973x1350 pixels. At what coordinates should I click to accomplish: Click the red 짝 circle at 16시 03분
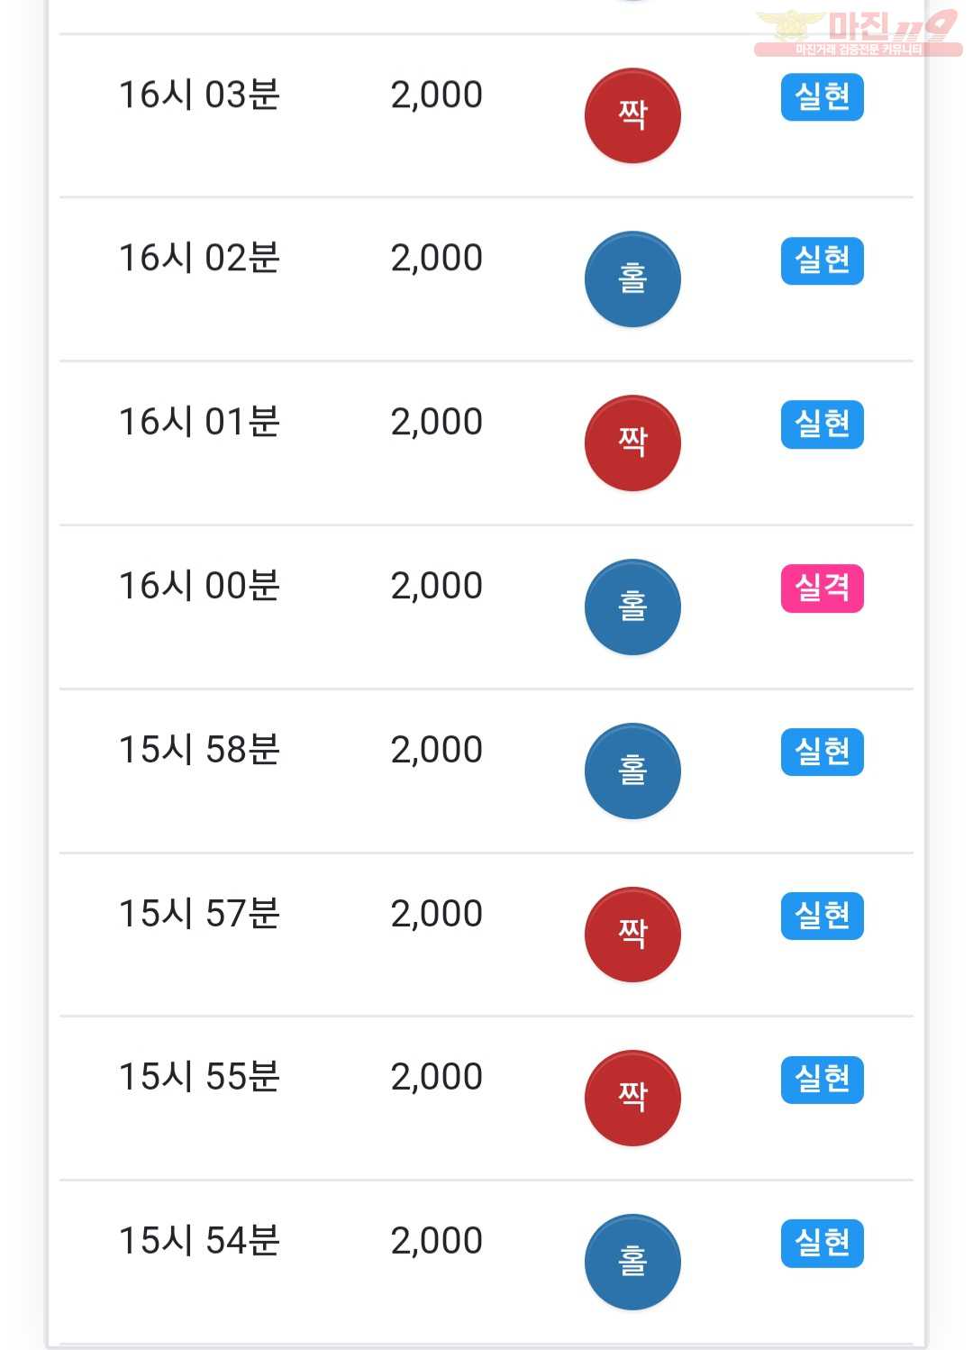[632, 115]
